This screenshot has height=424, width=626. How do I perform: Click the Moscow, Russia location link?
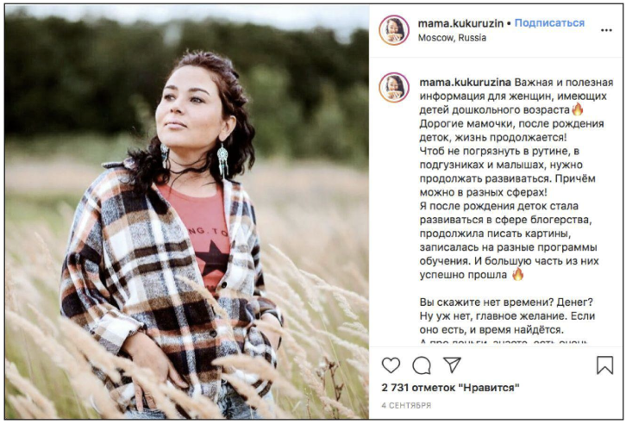pos(452,38)
